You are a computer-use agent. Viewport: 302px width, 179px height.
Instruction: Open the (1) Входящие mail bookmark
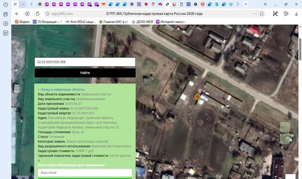coord(48,22)
